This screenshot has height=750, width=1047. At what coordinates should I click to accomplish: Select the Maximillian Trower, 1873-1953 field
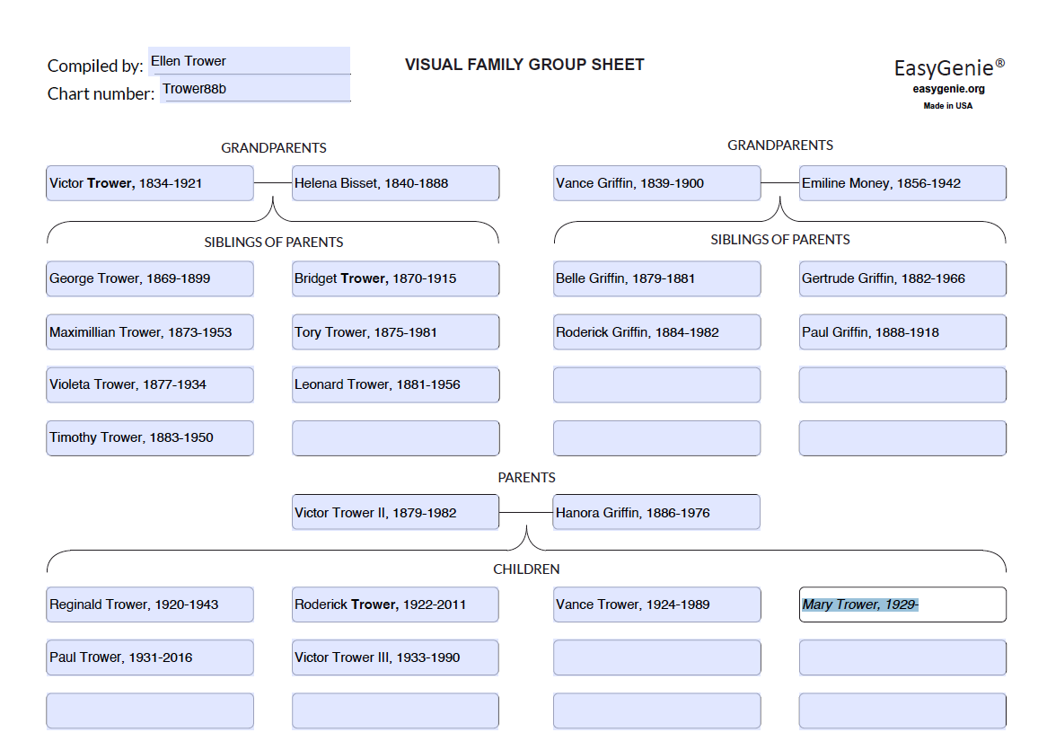pyautogui.click(x=150, y=332)
